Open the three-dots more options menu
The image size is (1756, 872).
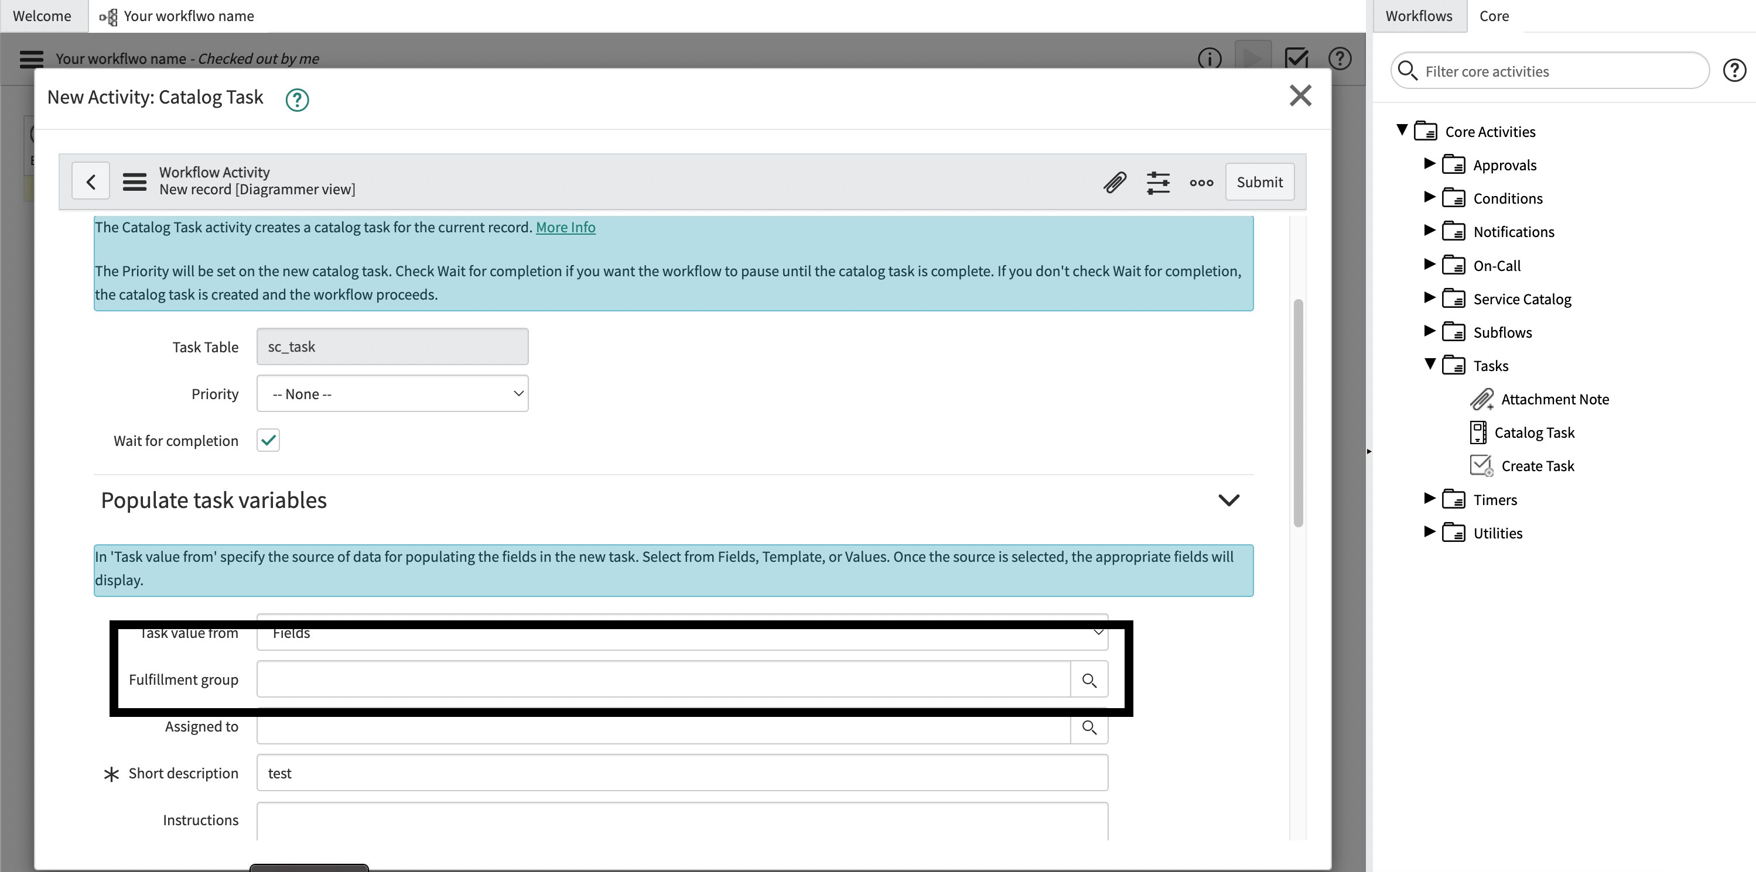[1201, 182]
